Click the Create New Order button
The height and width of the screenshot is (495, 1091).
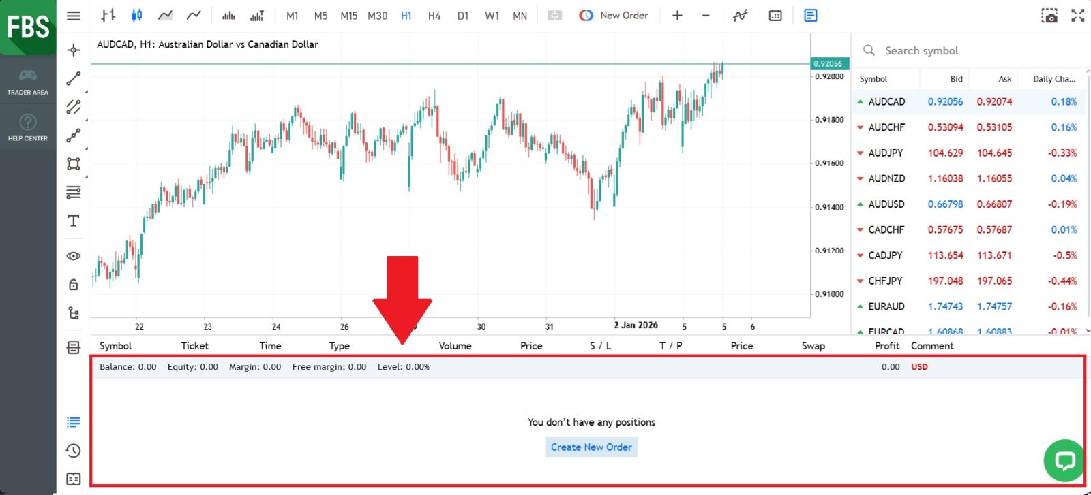point(591,447)
